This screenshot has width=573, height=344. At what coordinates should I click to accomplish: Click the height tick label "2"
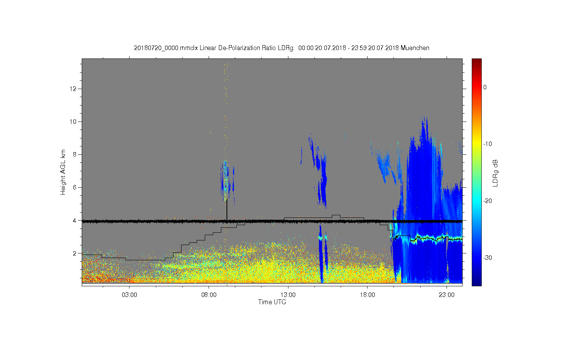pyautogui.click(x=75, y=253)
